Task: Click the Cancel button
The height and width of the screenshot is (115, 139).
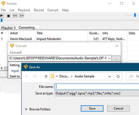Action: pyautogui.click(x=118, y=108)
